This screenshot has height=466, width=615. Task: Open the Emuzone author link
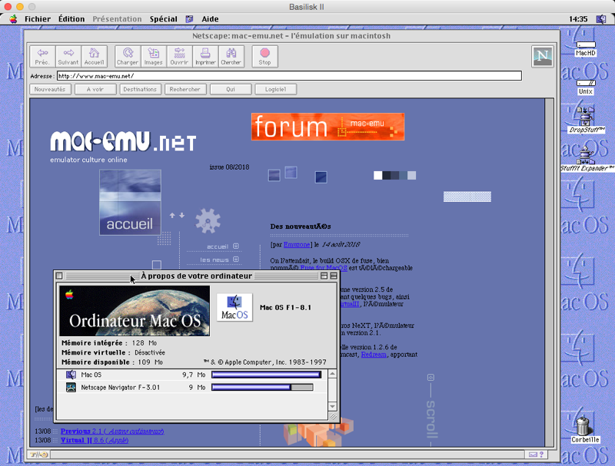tap(297, 244)
